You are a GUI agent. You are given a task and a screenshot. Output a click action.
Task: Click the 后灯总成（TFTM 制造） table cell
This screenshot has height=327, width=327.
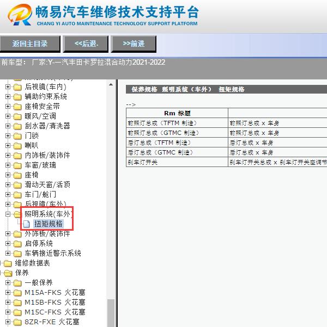[177, 143]
